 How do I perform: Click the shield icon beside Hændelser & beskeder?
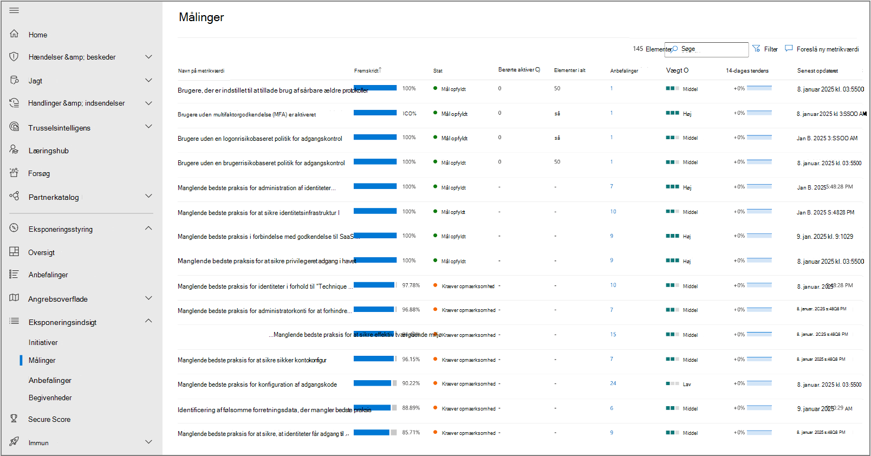click(x=14, y=56)
